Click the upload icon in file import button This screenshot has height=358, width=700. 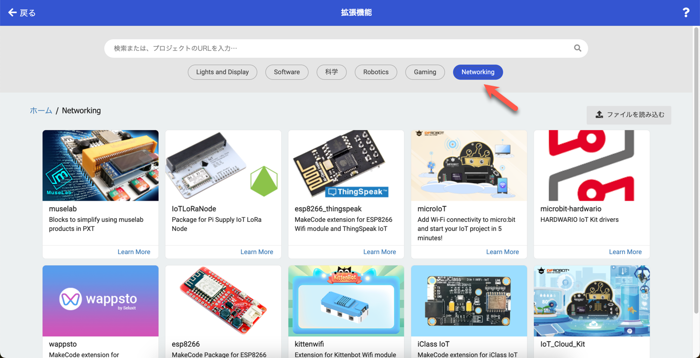[599, 115]
